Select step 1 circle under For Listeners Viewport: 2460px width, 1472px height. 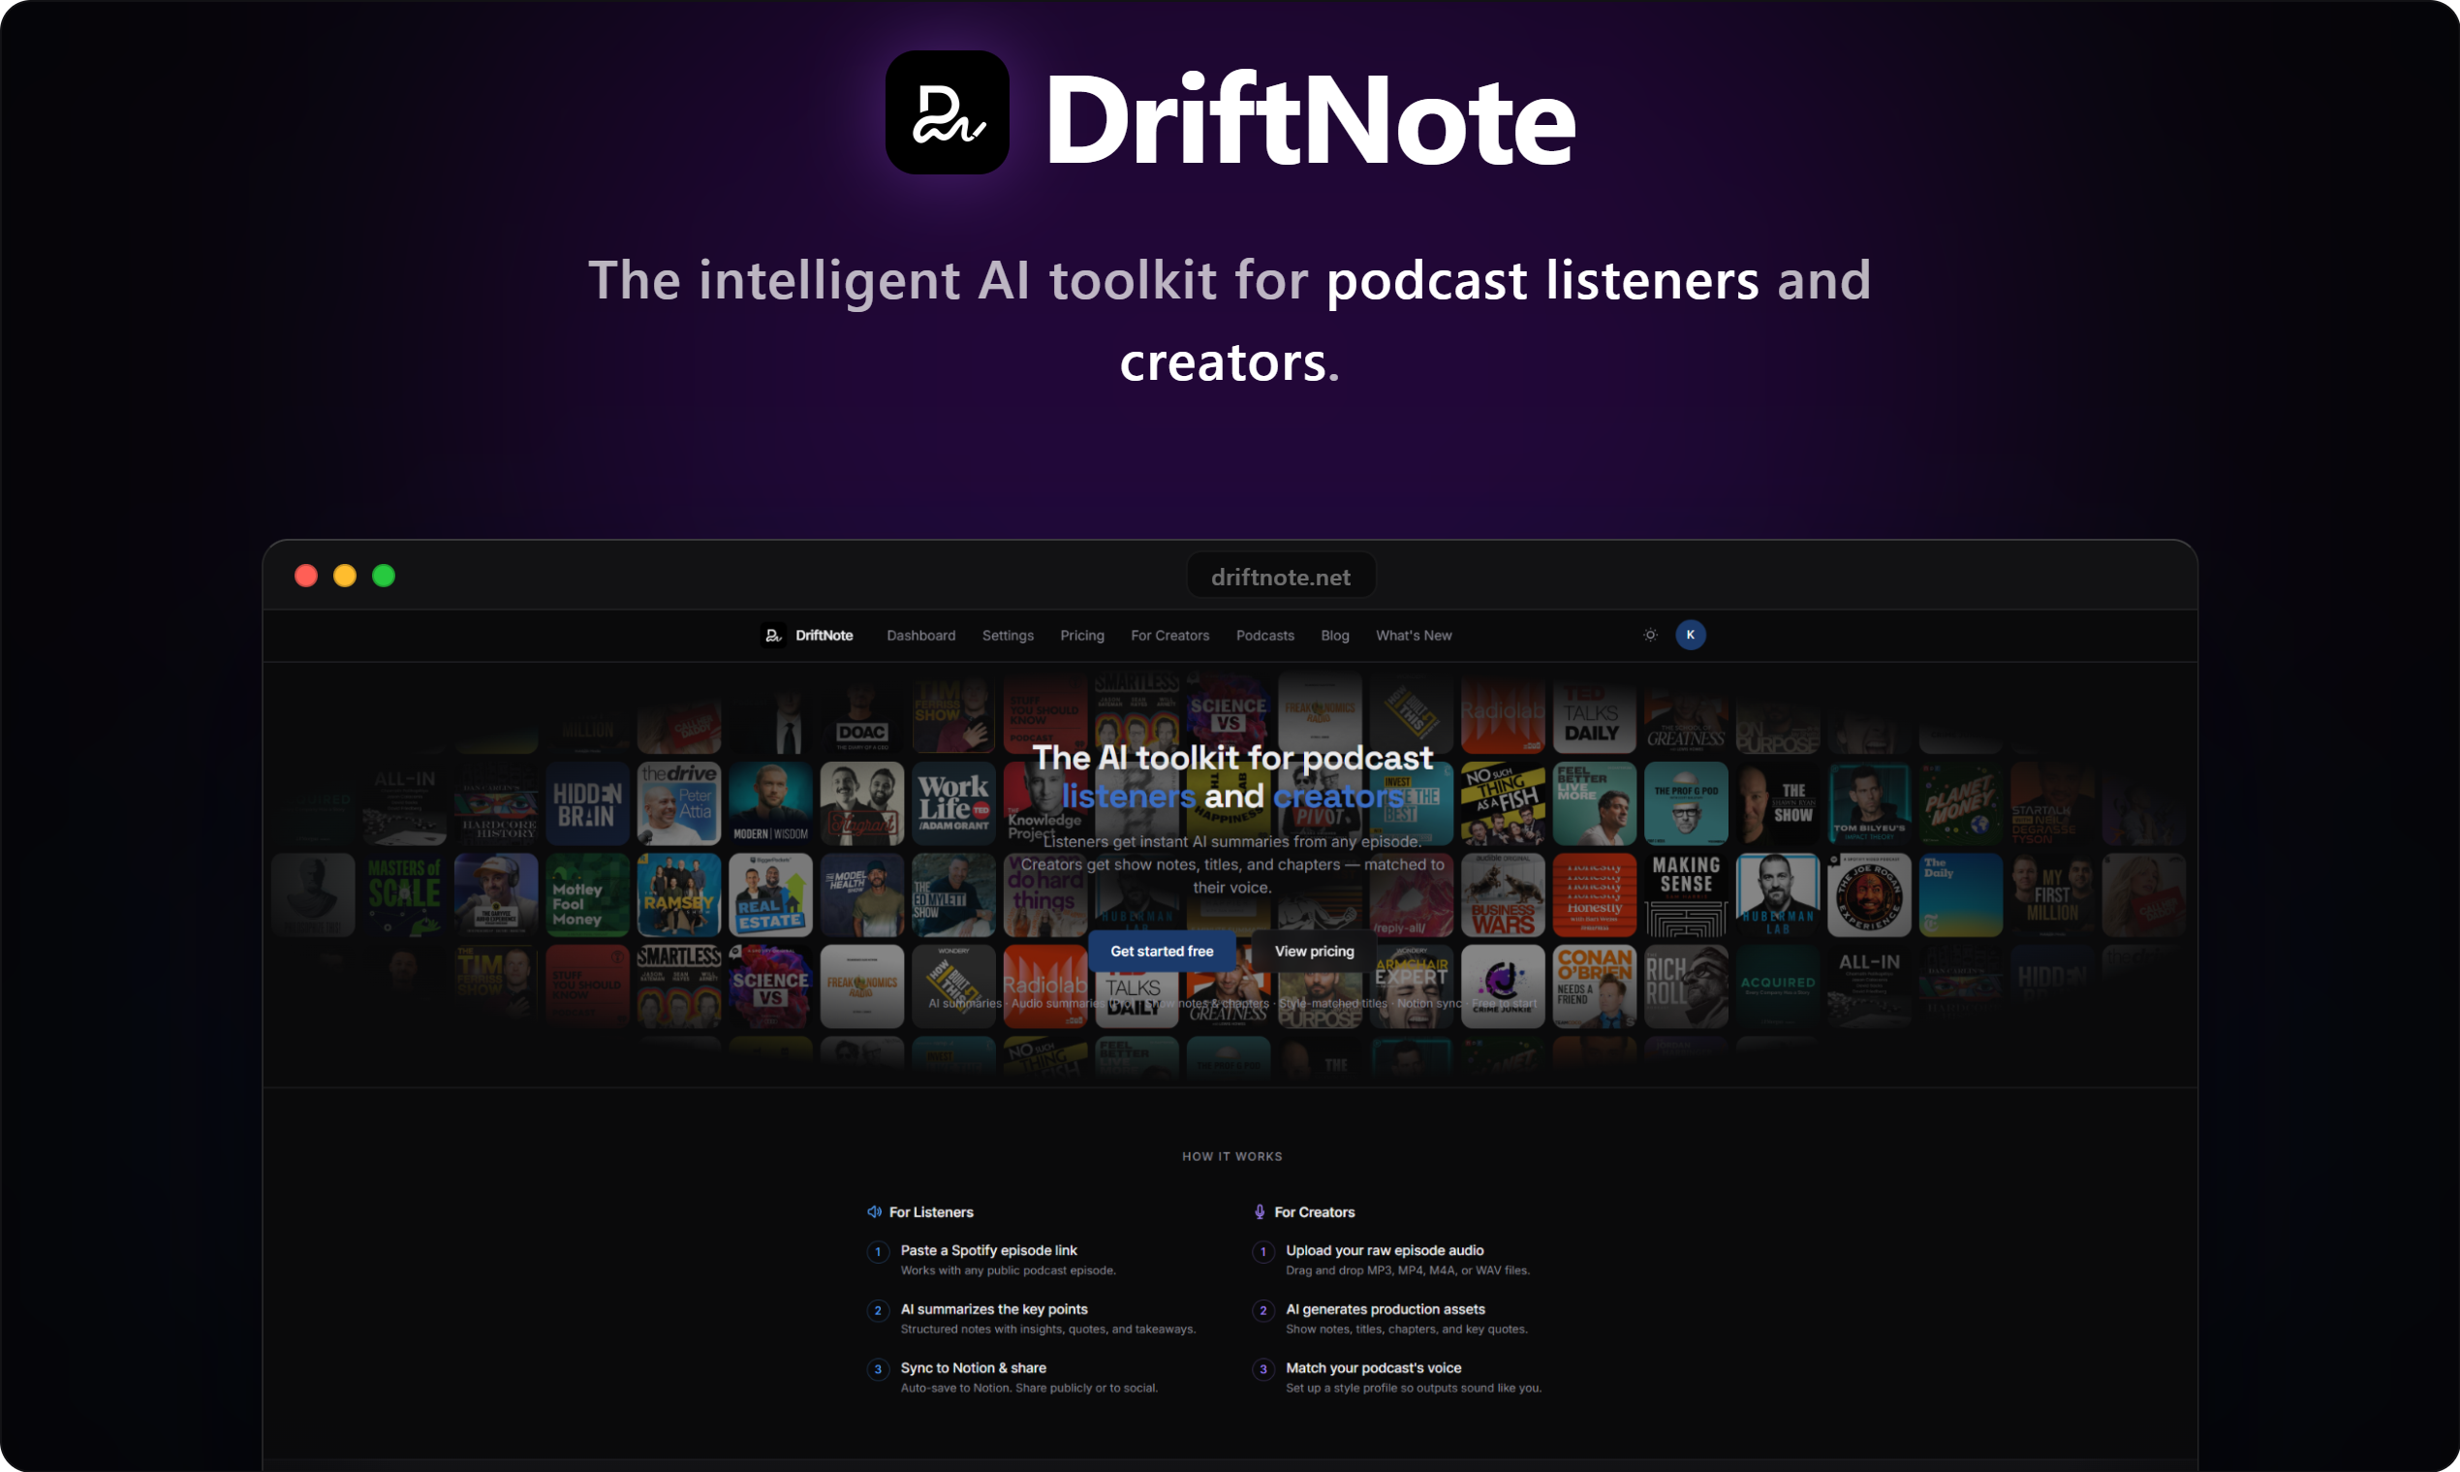(x=879, y=1253)
